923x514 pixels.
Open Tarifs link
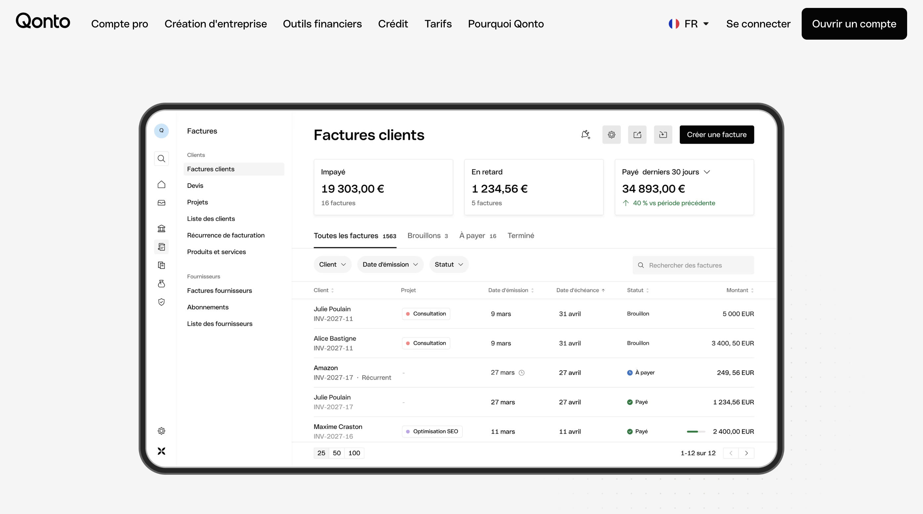click(x=438, y=24)
